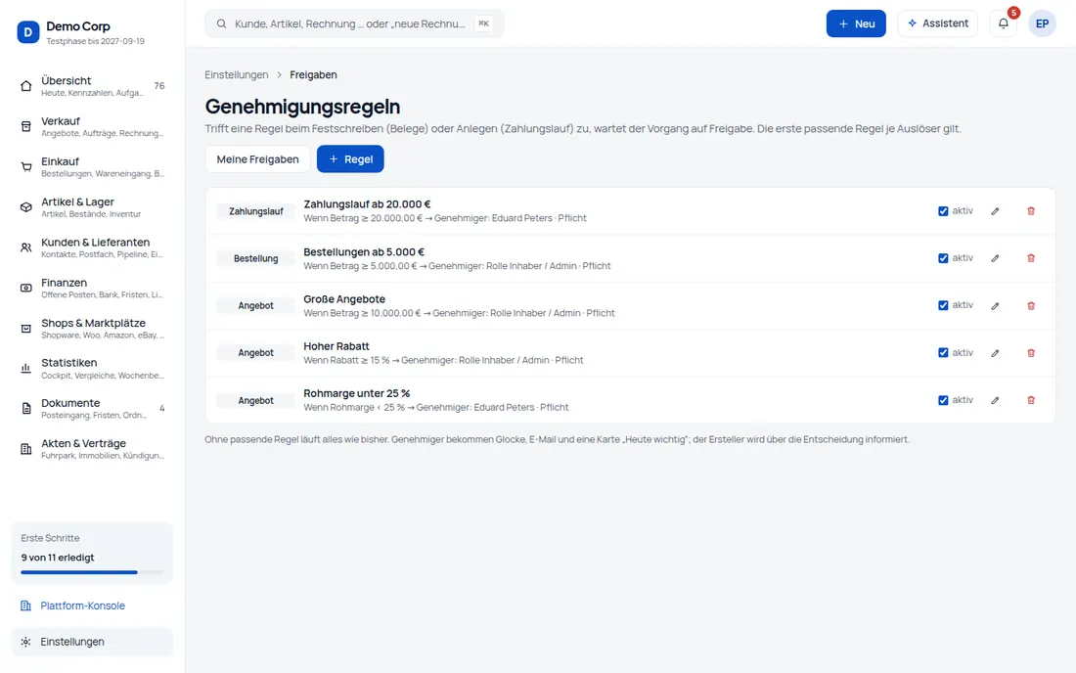Edit the Bestellungen ab 5.000 € rule
Image resolution: width=1076 pixels, height=673 pixels.
(995, 258)
